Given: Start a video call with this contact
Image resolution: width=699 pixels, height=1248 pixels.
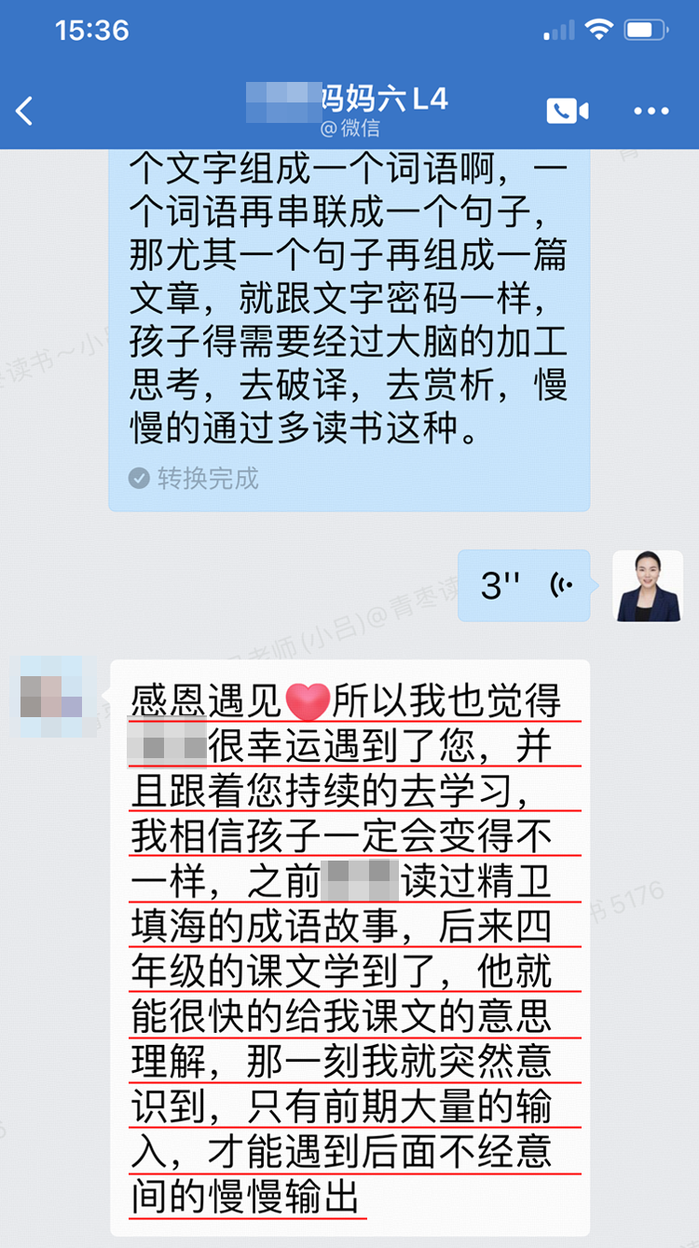Looking at the screenshot, I should point(567,112).
